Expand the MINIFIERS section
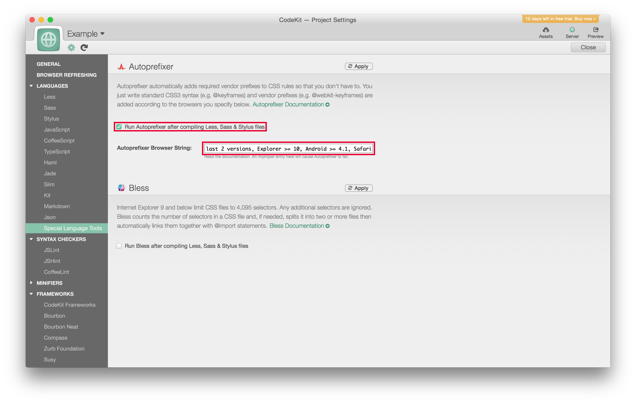The height and width of the screenshot is (404, 636). coord(31,283)
